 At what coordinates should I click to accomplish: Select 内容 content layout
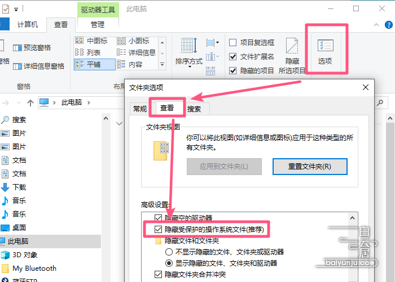pyautogui.click(x=130, y=65)
